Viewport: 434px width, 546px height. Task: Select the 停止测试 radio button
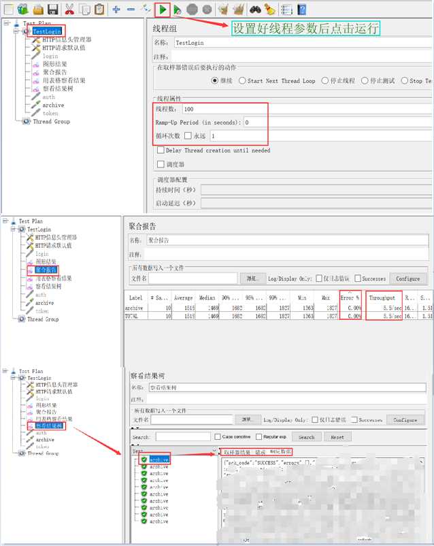(365, 81)
